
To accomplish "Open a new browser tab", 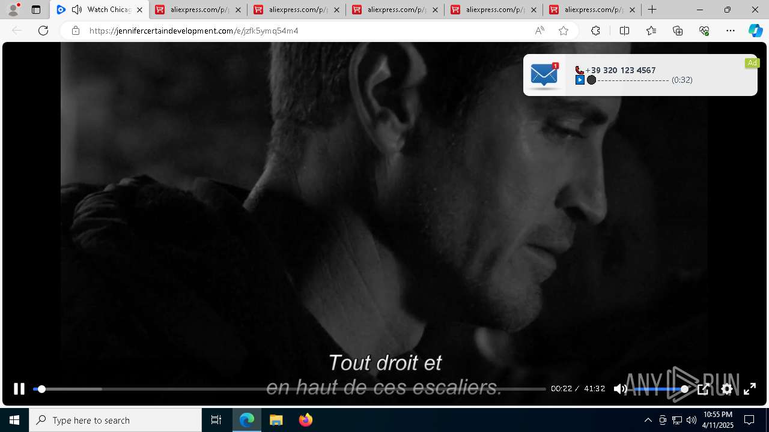I will coord(652,10).
